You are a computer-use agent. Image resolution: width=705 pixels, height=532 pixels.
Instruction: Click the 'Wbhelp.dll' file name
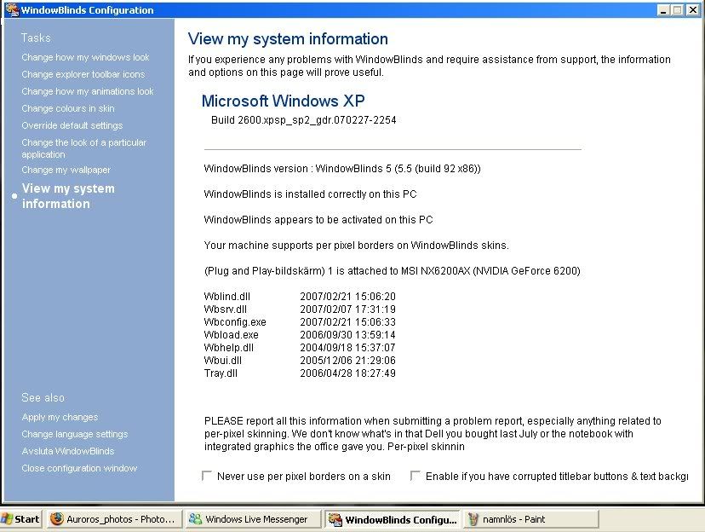point(229,348)
